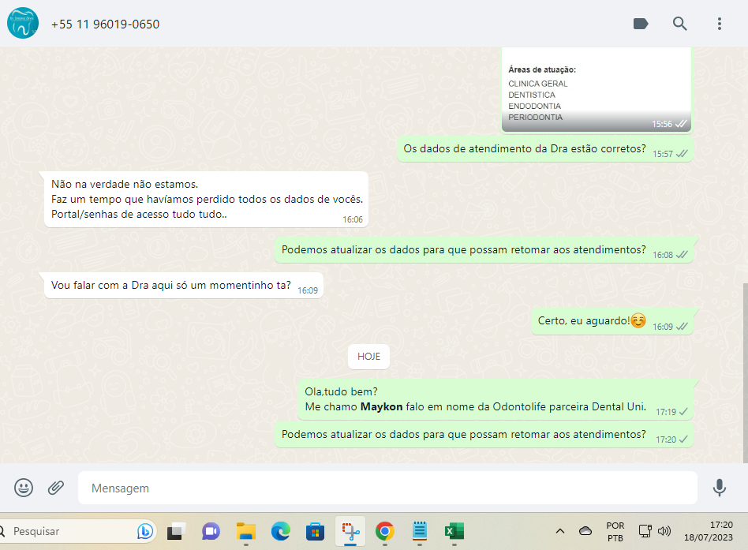Viewport: 748px width, 550px height.
Task: Open contact info for +55 11 96019-0650
Action: point(105,24)
